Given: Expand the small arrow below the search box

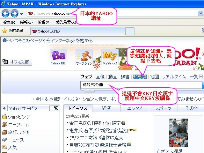Looking at the screenshot, I should [89, 91].
